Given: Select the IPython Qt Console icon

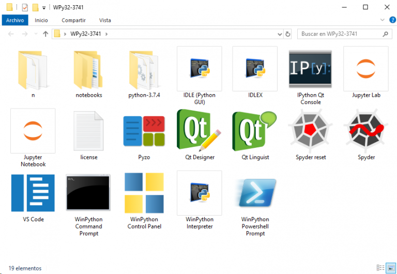Looking at the screenshot, I should [310, 69].
